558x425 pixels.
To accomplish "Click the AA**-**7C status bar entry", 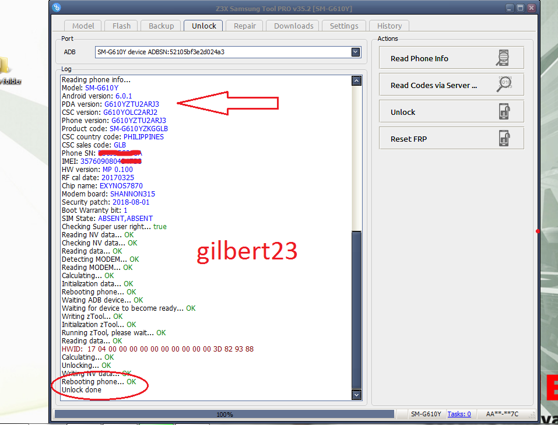I will click(502, 414).
